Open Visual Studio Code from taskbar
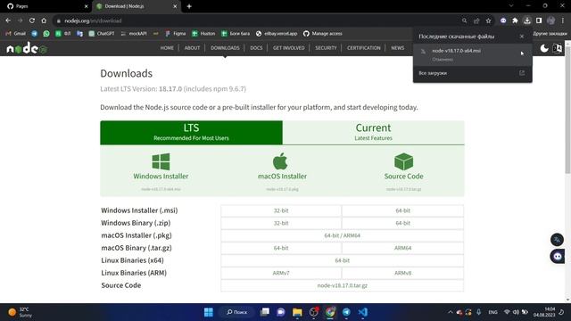This screenshot has height=321, width=571. [x=363, y=312]
